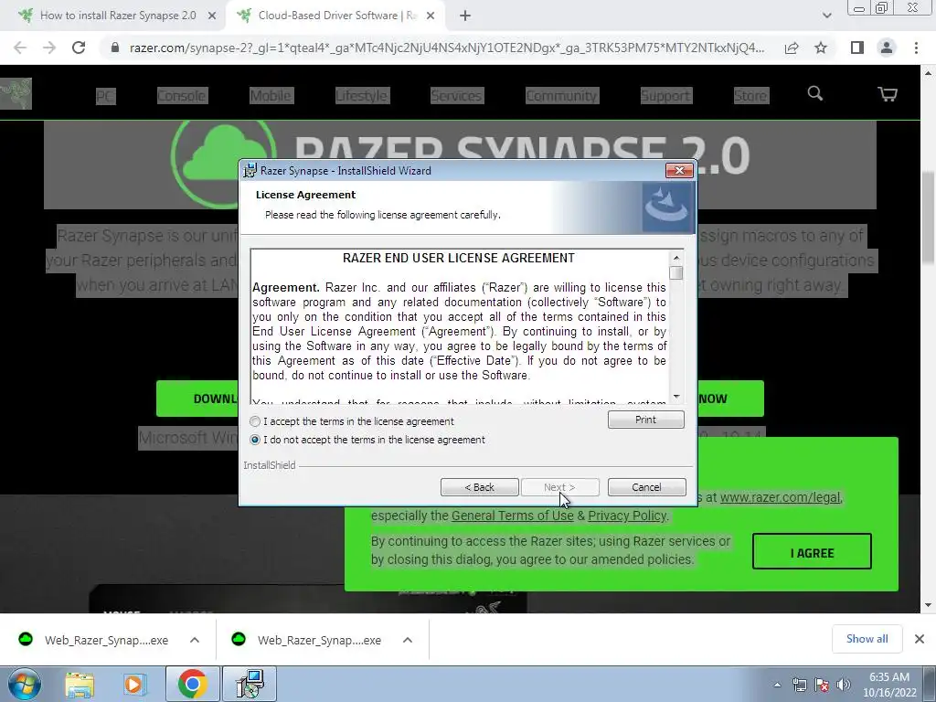Open the PC menu on Razer site

point(105,95)
